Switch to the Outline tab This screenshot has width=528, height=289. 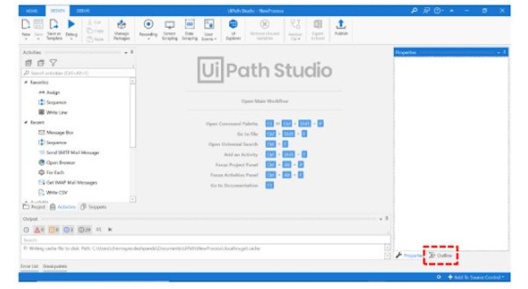(x=440, y=255)
